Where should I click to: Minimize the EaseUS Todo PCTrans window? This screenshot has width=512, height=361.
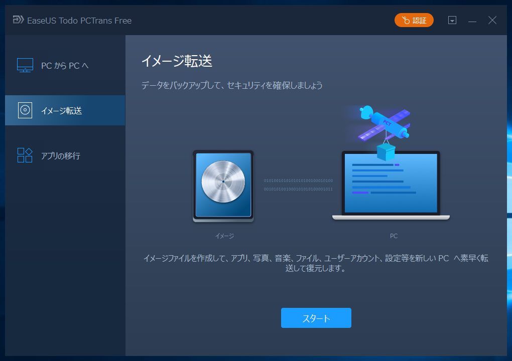point(472,21)
